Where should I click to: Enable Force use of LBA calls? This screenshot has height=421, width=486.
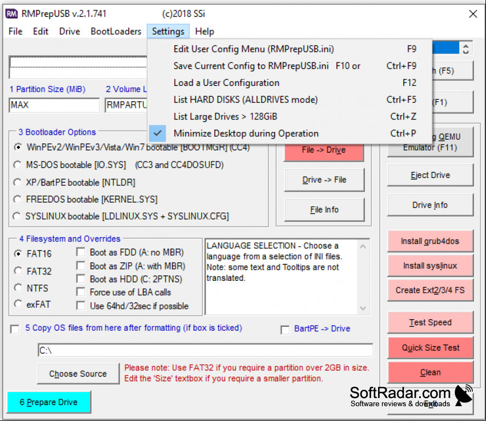pos(81,292)
